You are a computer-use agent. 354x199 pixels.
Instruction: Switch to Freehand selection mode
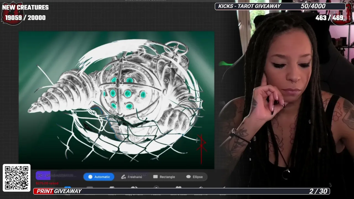pyautogui.click(x=132, y=177)
